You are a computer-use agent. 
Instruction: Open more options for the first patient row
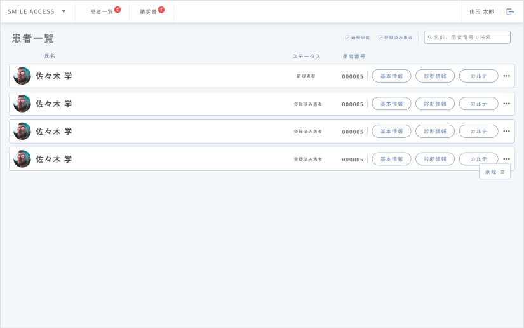(506, 76)
